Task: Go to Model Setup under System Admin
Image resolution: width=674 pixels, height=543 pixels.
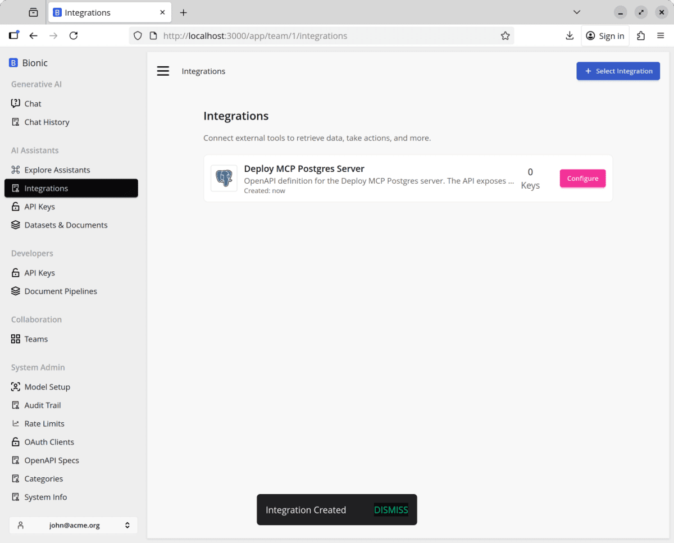Action: click(47, 387)
